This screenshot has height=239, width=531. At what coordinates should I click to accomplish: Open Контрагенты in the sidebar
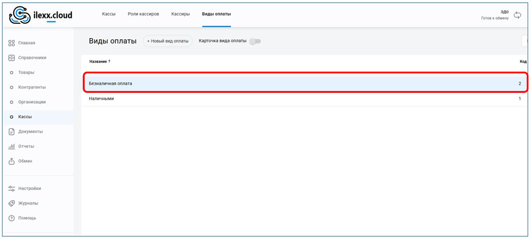(x=32, y=87)
